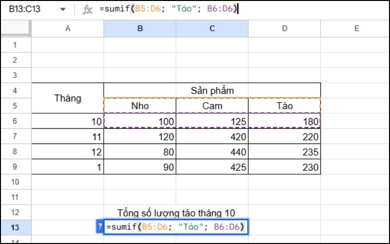Click the fx function icon
The image size is (390, 244).
[x=87, y=10]
